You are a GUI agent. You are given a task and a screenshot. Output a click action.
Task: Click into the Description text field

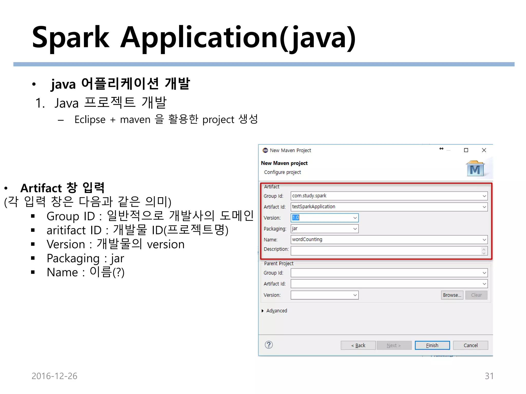pos(385,251)
